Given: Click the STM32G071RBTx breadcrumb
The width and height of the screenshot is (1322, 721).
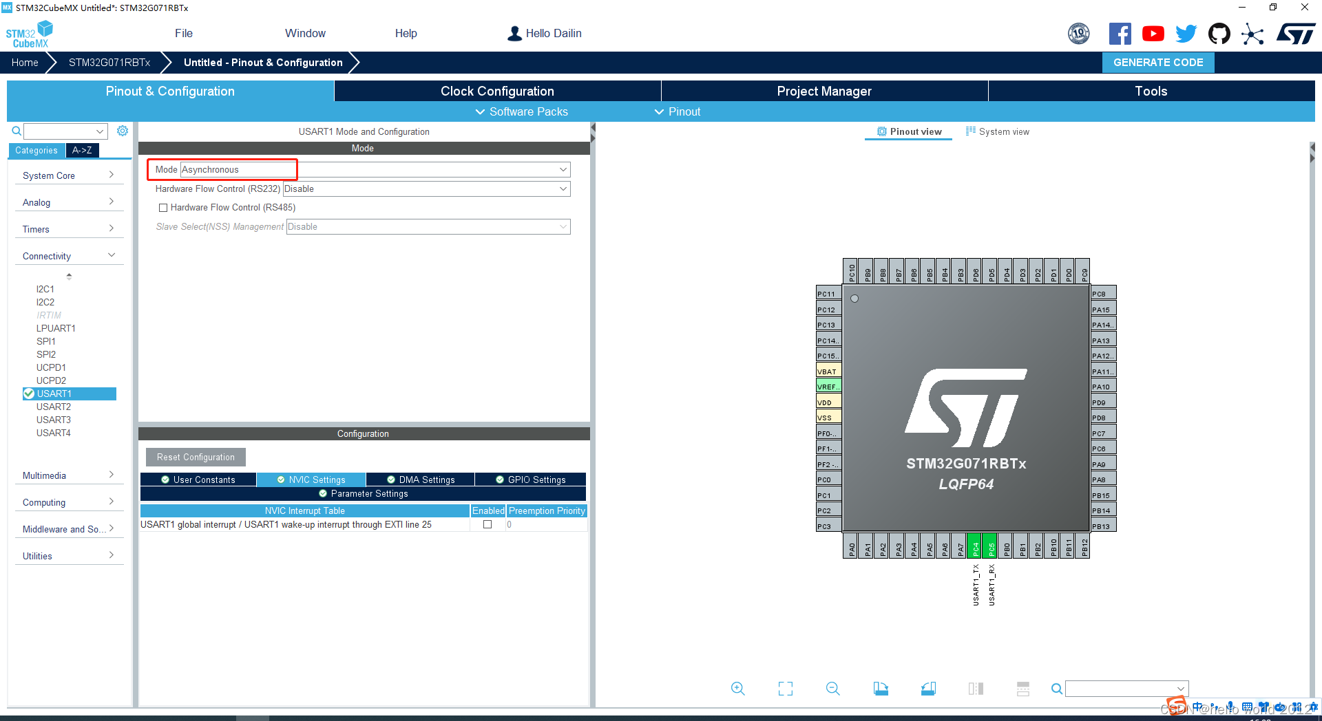Looking at the screenshot, I should click(109, 62).
